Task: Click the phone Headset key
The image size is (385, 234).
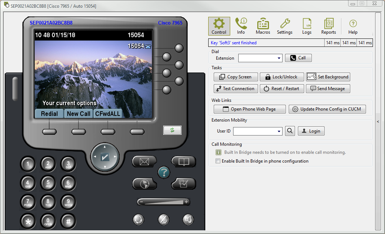Action: point(138,219)
